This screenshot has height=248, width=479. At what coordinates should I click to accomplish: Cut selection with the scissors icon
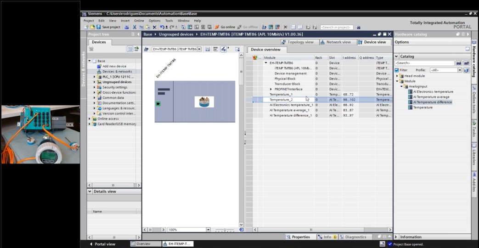pos(135,27)
